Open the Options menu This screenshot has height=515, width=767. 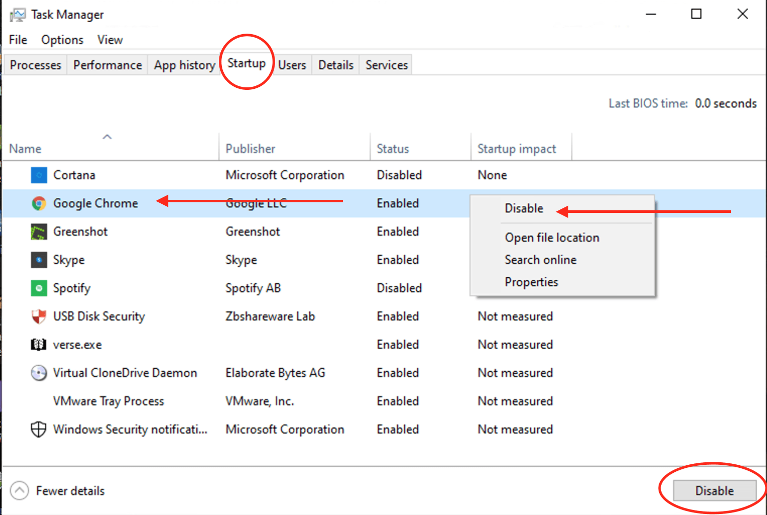point(62,40)
